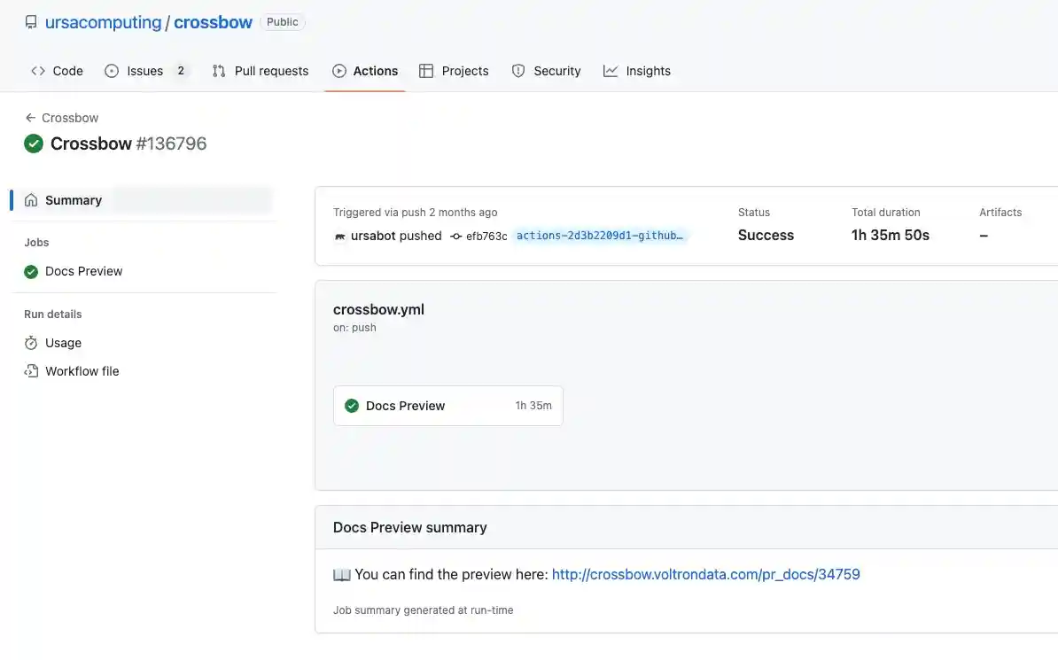Click the Workflow file icon
This screenshot has height=660, width=1058.
pyautogui.click(x=33, y=370)
